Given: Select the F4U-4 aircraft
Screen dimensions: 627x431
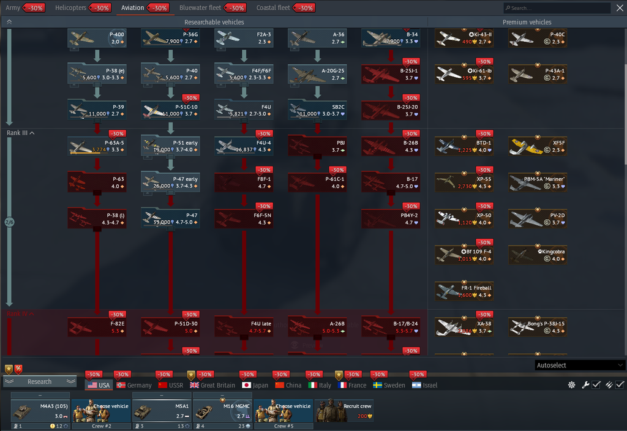Looking at the screenshot, I should coord(244,146).
